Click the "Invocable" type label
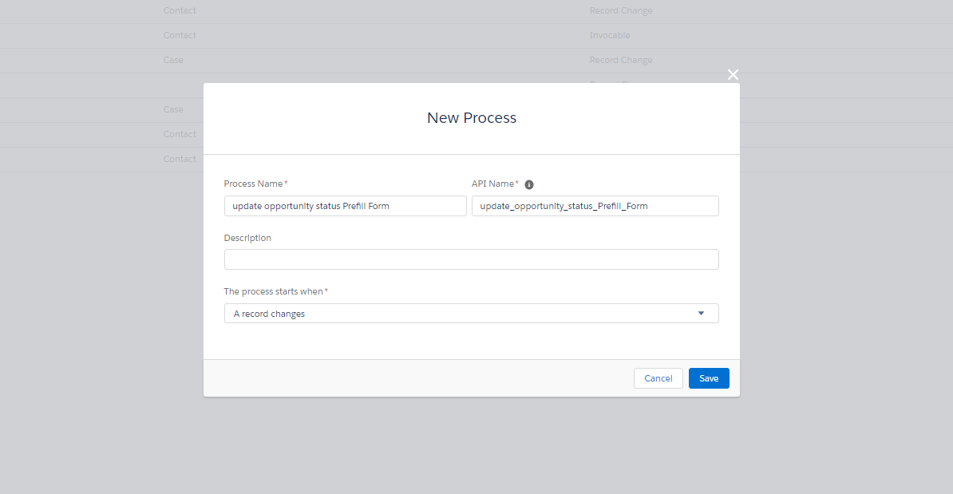Image resolution: width=953 pixels, height=494 pixels. click(610, 35)
